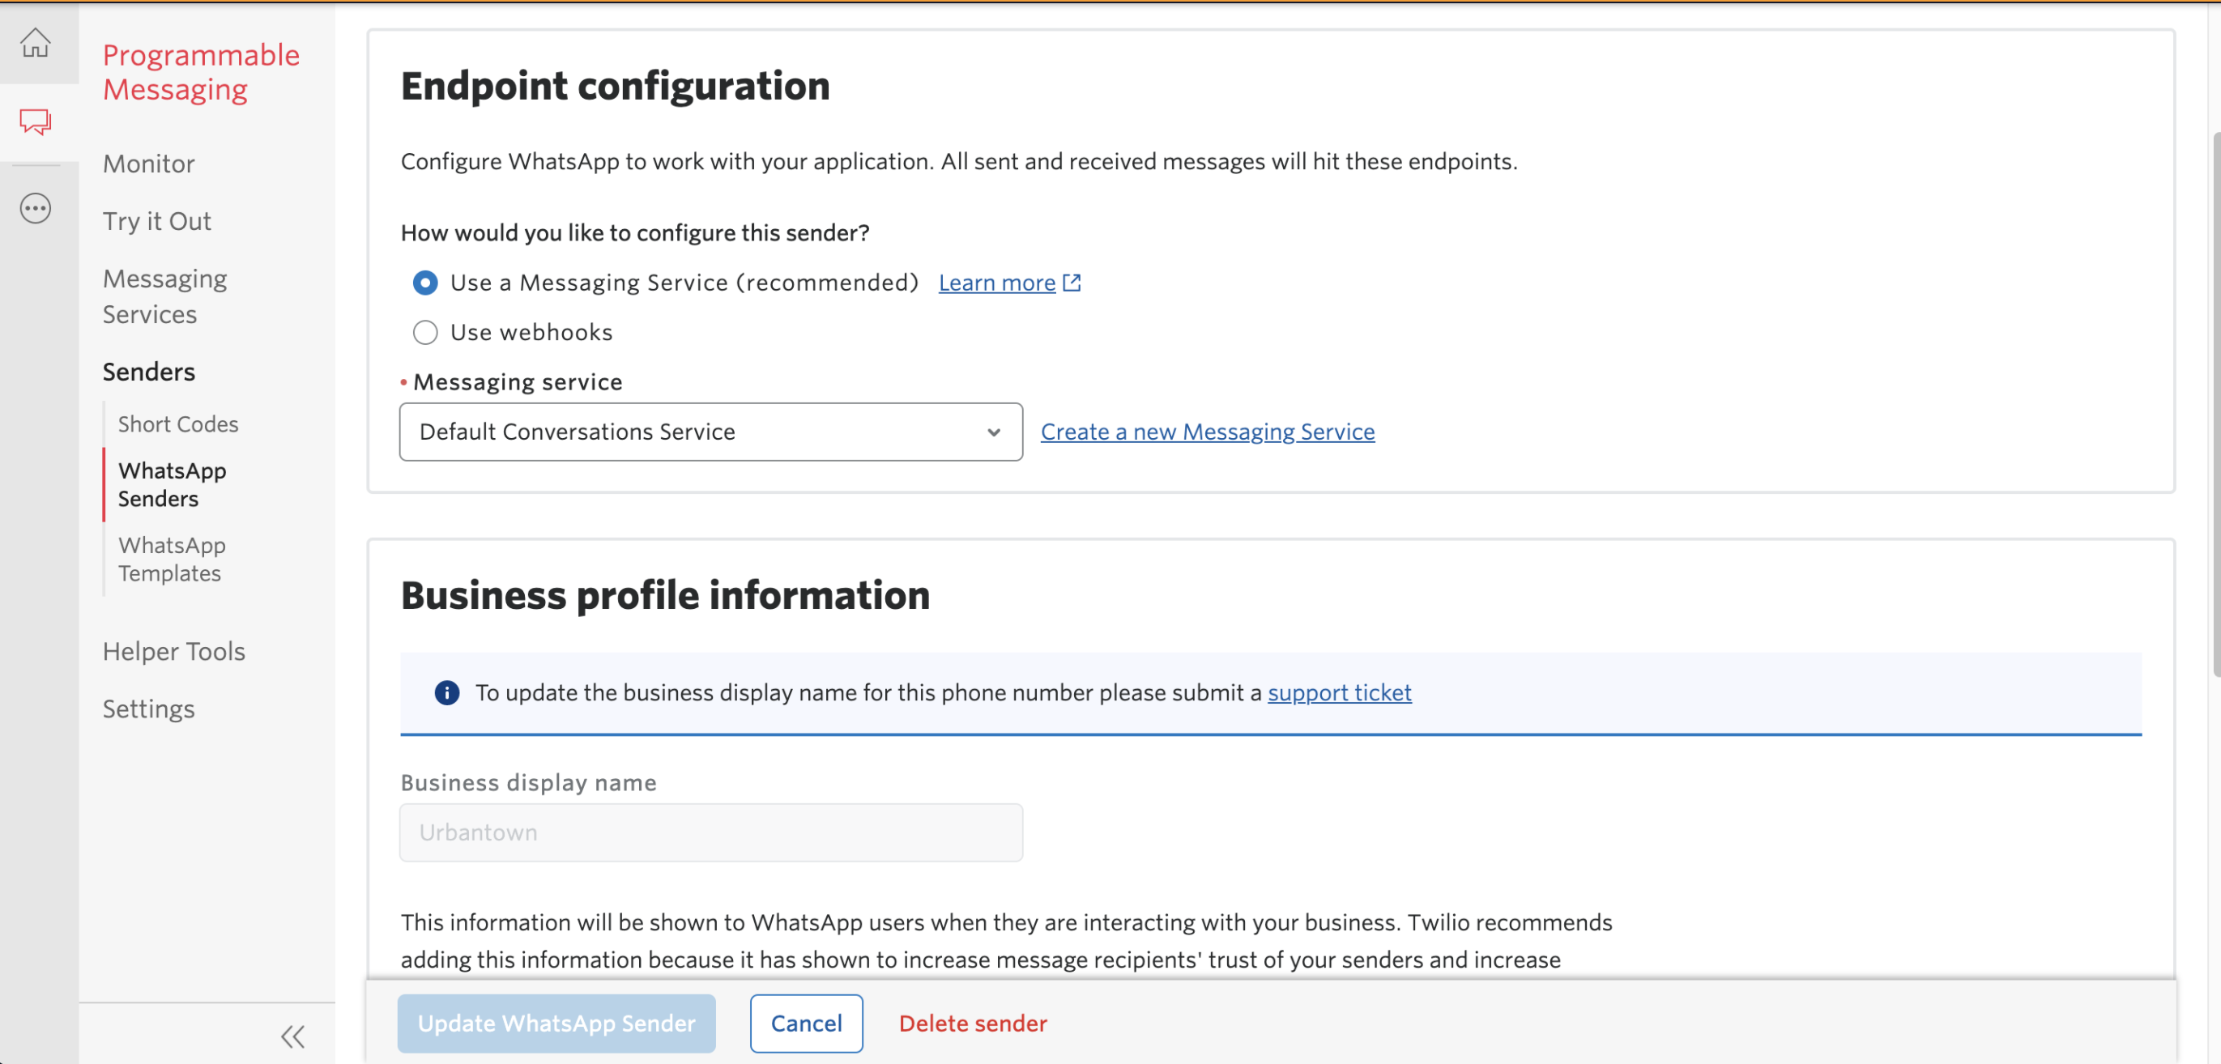Select the Use webhooks option
The width and height of the screenshot is (2221, 1064).
425,332
